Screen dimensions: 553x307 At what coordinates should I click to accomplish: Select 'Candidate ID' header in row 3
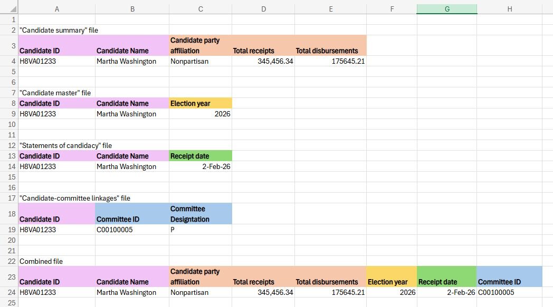click(x=57, y=45)
